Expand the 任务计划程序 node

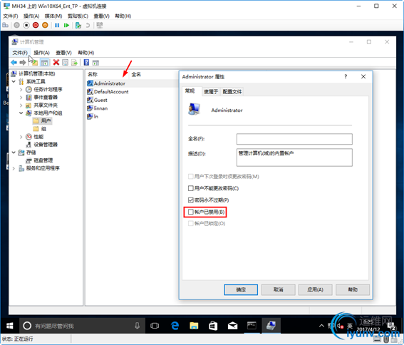[21, 90]
